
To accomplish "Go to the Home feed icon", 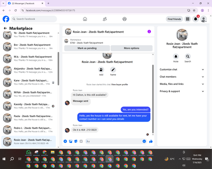I will 85,19.
